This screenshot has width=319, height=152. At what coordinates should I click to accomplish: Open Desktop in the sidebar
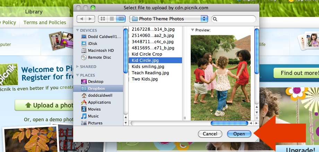92,82
